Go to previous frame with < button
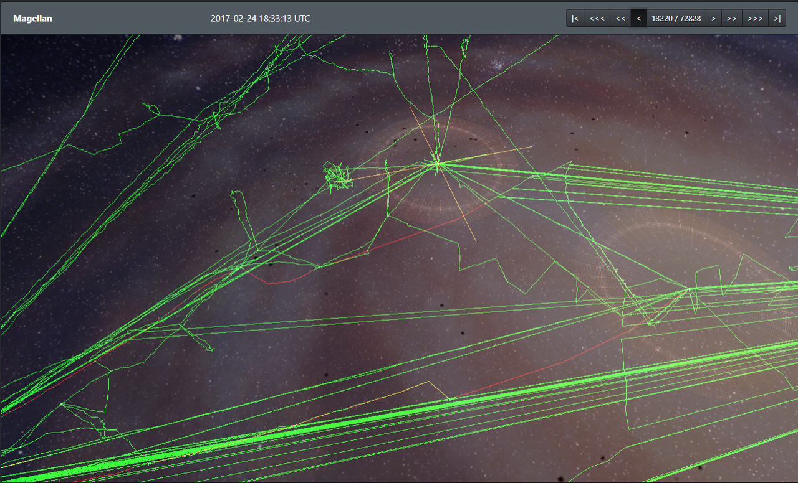798x483 pixels. point(638,18)
